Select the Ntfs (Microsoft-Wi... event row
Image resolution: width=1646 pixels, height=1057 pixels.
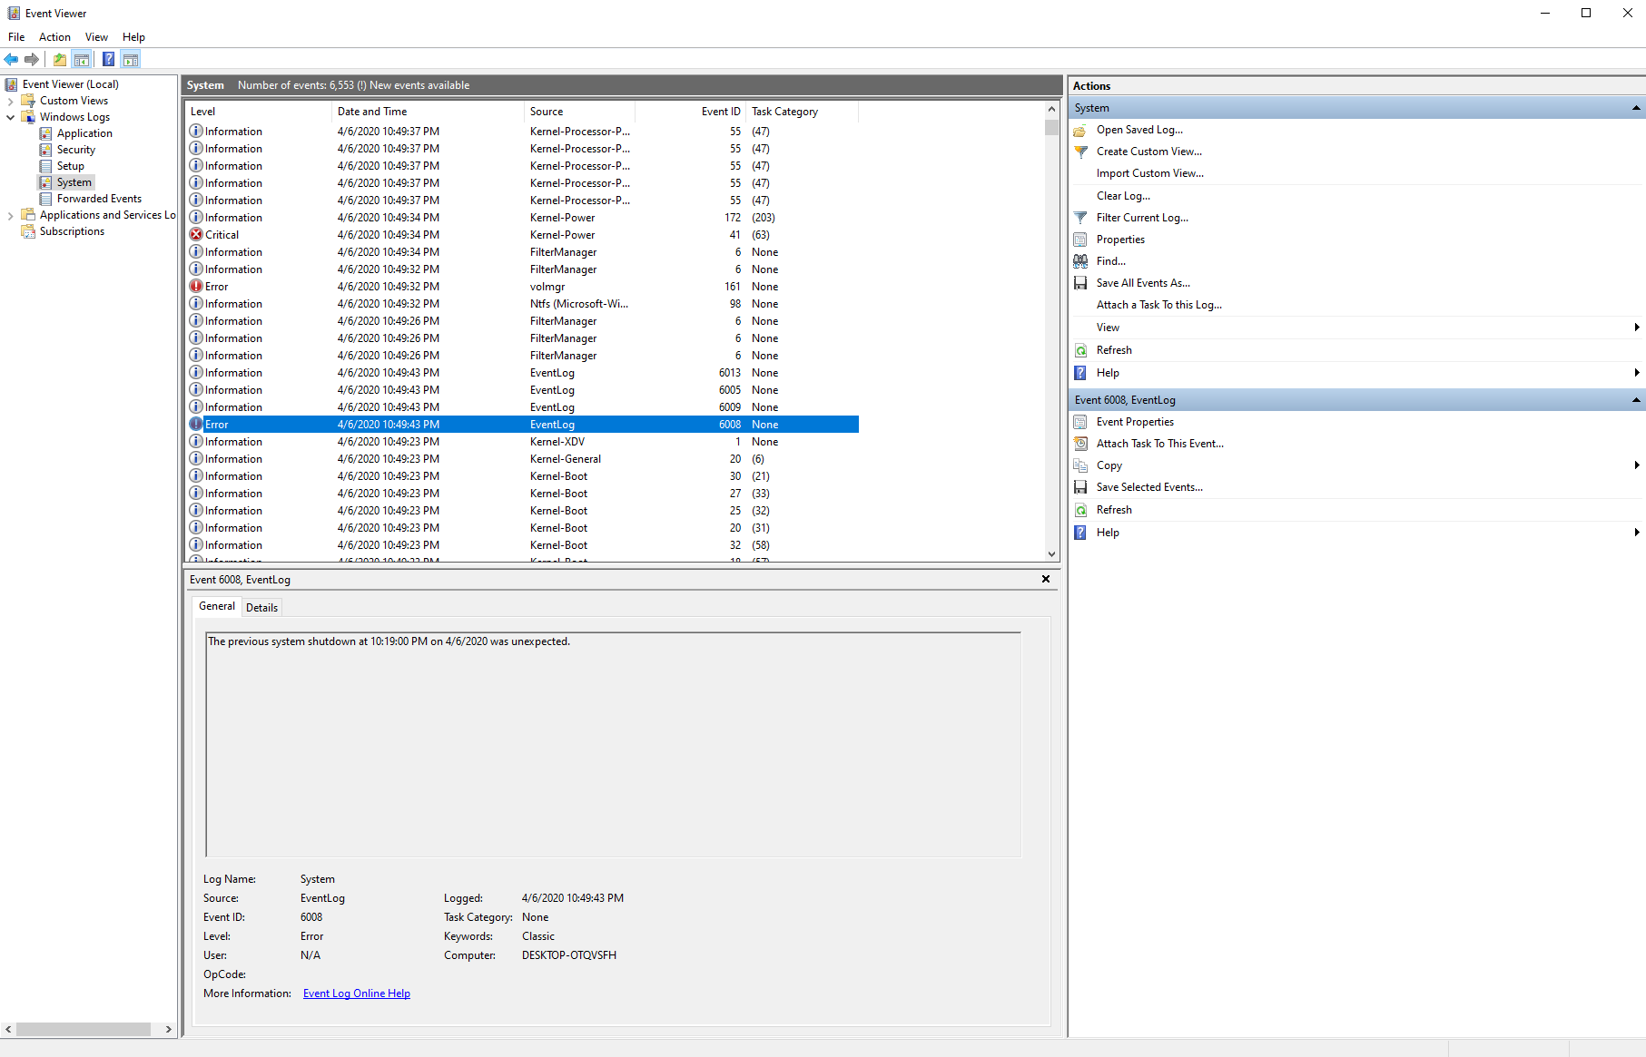[522, 304]
